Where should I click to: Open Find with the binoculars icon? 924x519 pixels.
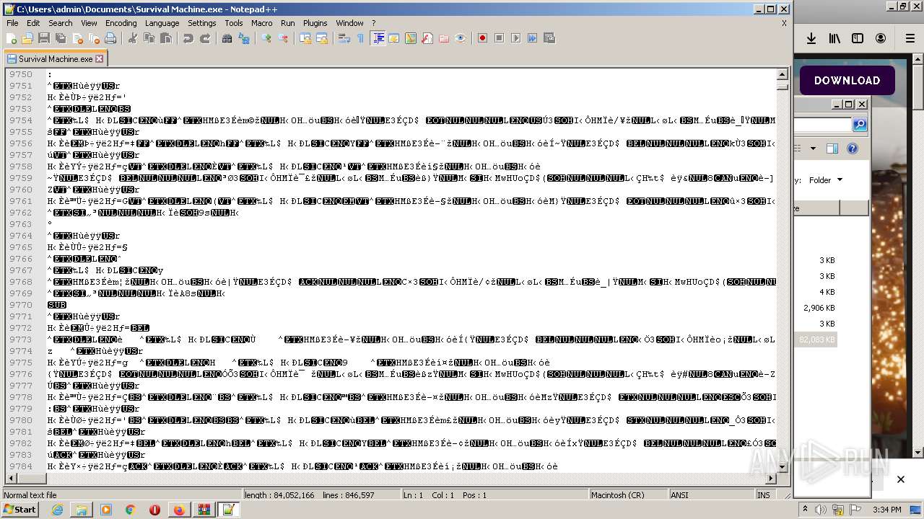227,38
